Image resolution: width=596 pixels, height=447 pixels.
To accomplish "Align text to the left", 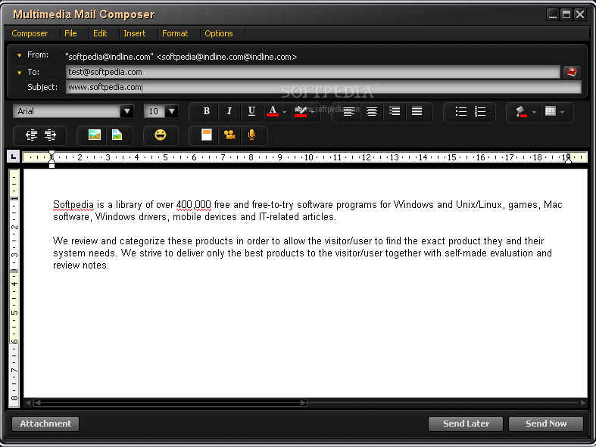I will pyautogui.click(x=349, y=112).
